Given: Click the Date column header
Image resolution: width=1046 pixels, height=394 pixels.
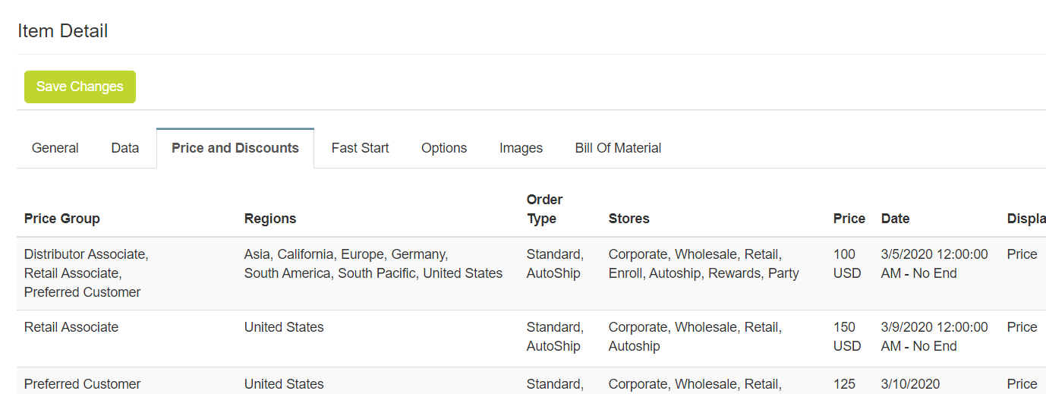Looking at the screenshot, I should click(x=895, y=219).
